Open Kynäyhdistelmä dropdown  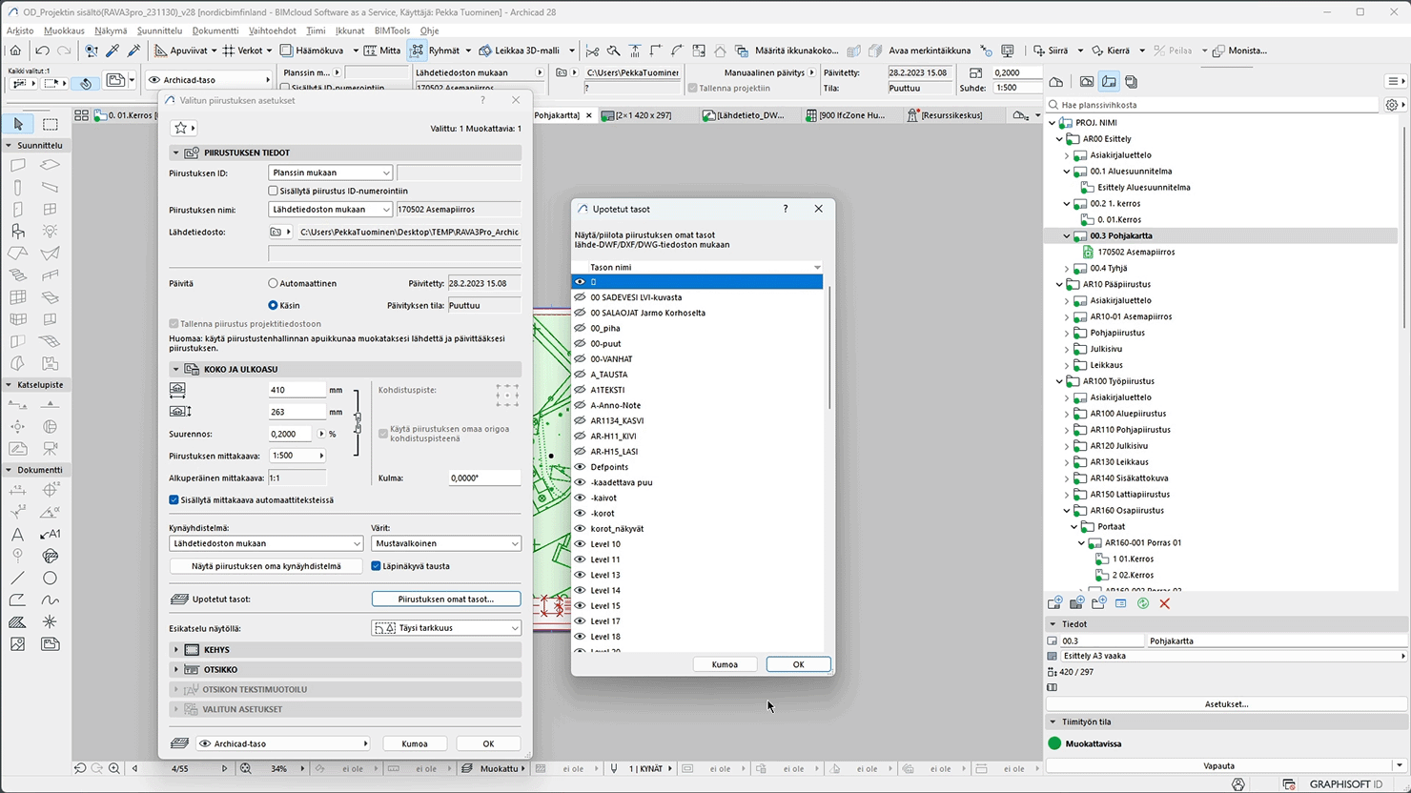(x=266, y=543)
